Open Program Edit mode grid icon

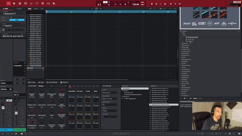[20, 3]
